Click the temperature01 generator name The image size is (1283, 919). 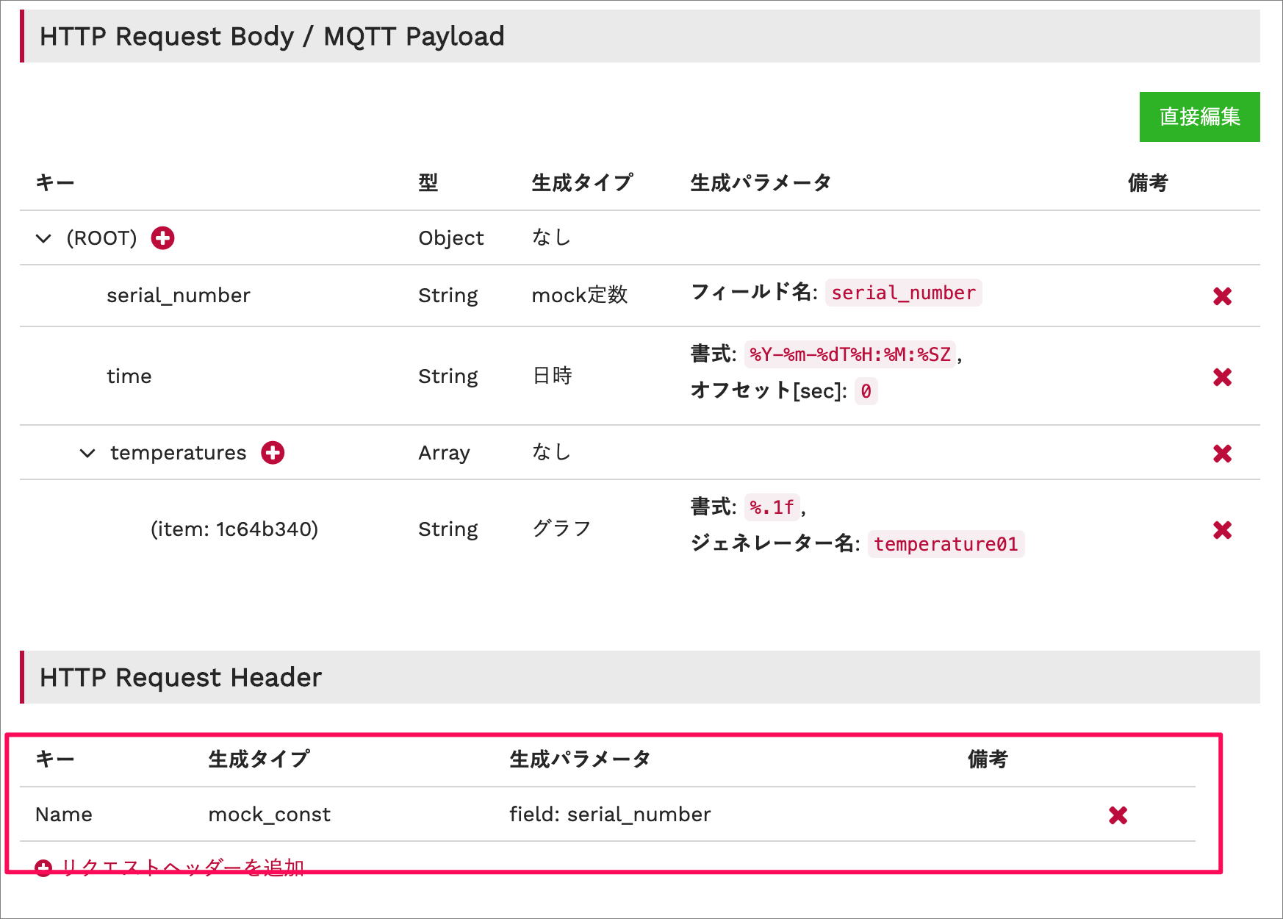(x=946, y=544)
